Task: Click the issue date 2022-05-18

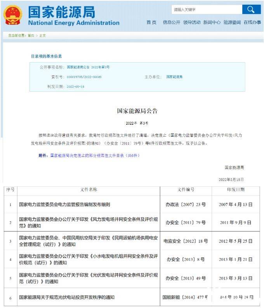Action: (x=75, y=87)
